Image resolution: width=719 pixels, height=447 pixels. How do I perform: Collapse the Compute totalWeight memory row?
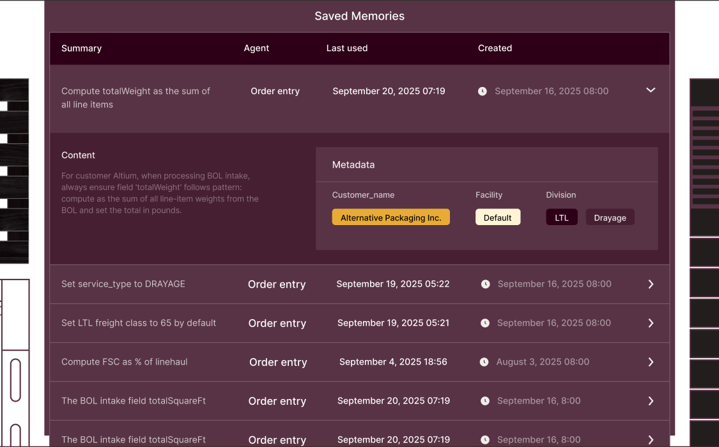(651, 91)
